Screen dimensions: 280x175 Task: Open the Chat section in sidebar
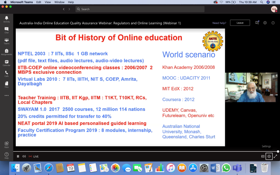7,30
